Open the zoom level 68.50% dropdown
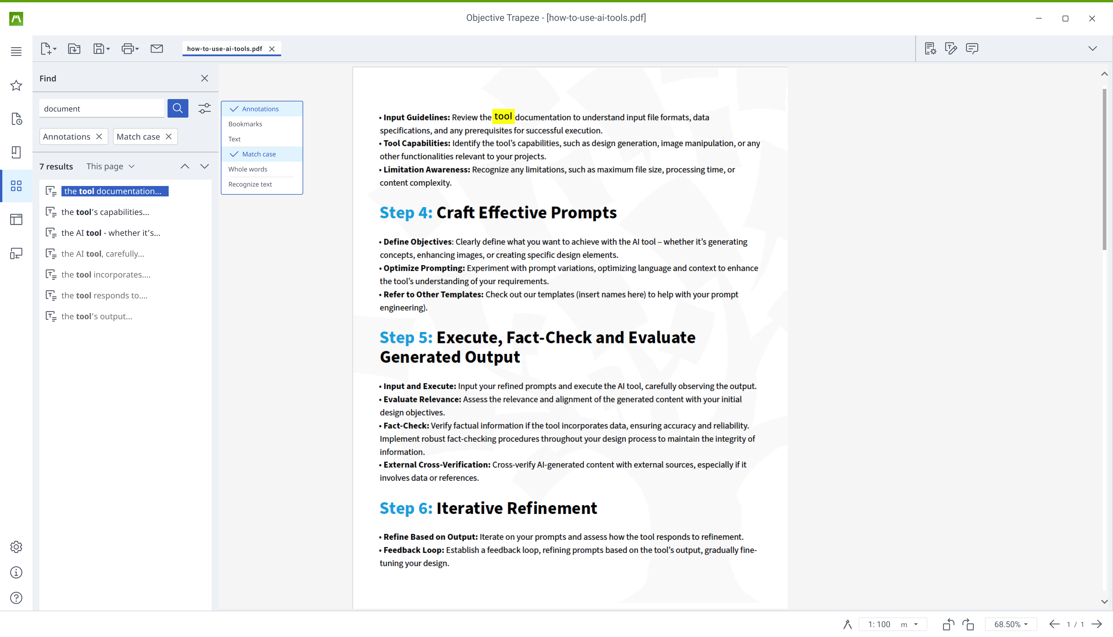This screenshot has width=1113, height=637. pyautogui.click(x=1011, y=624)
